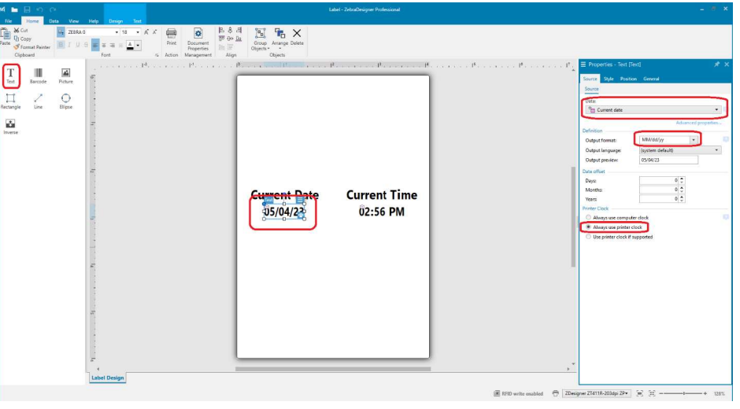
Task: Select Always use computer clock
Action: point(588,217)
